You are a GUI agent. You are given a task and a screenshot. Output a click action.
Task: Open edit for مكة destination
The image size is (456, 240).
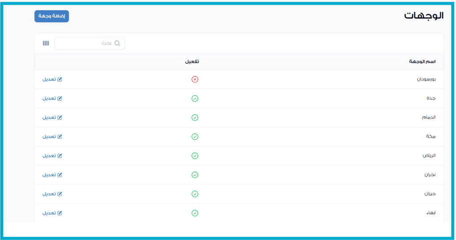point(52,137)
